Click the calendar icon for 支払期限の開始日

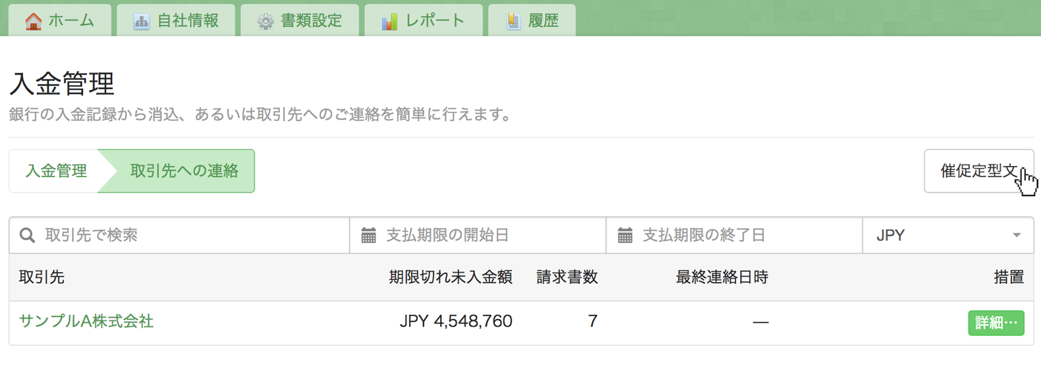point(369,235)
